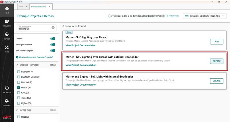This screenshot has width=230, height=122.
Task: Open the Packages download icon
Action: [7, 89]
